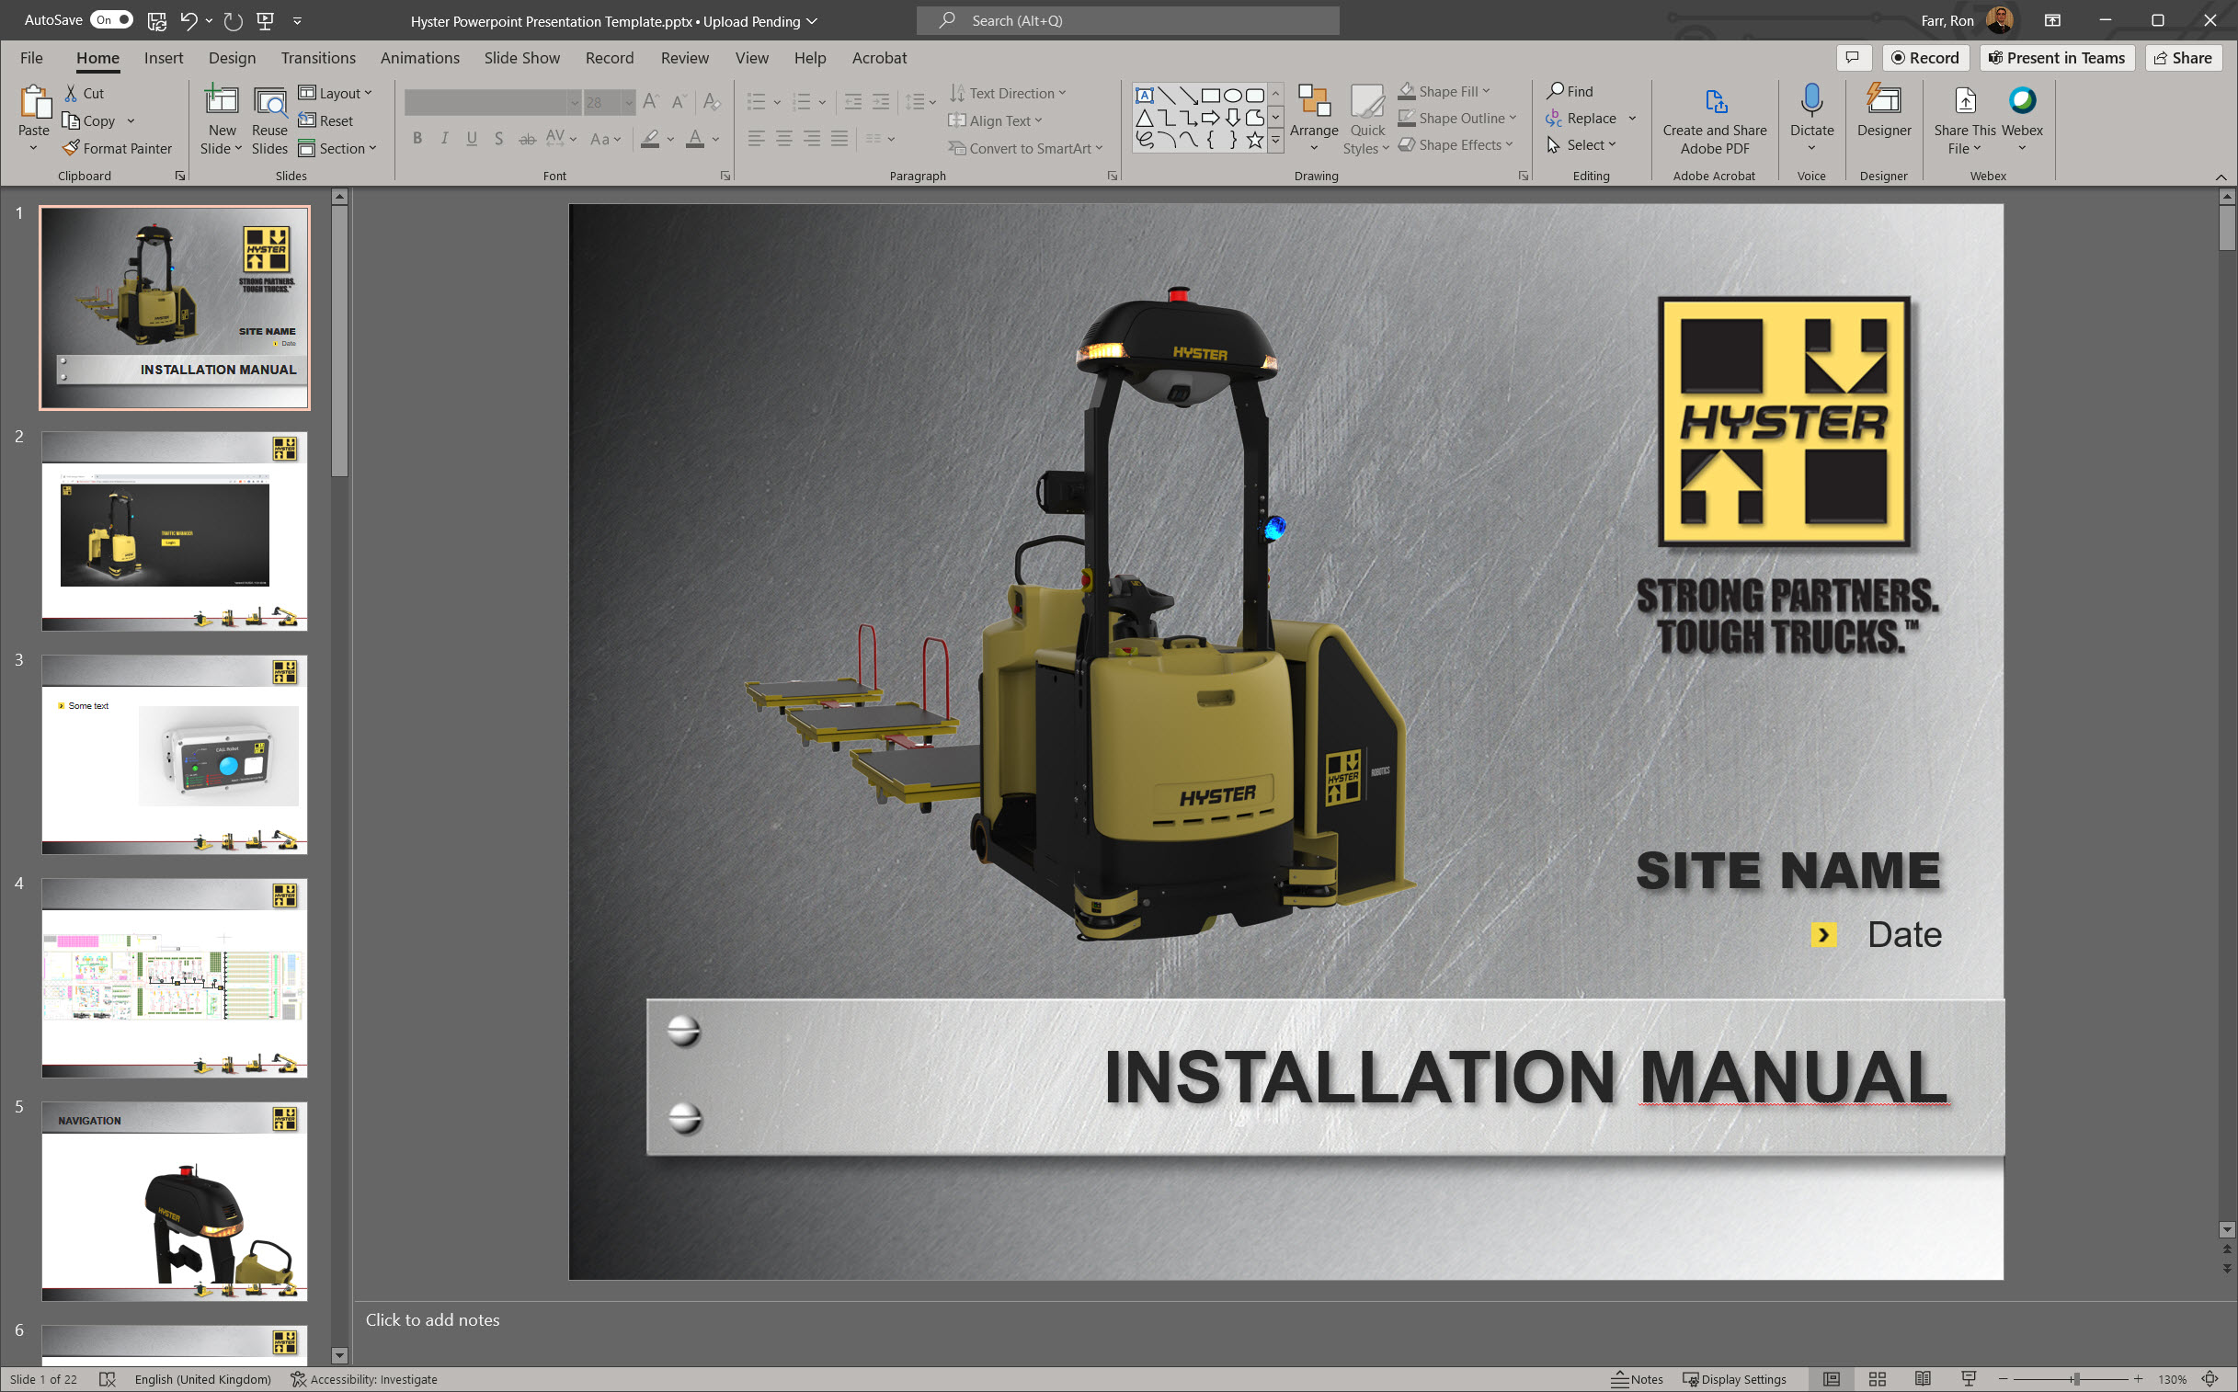Click the Reuse Slides icon

268,103
